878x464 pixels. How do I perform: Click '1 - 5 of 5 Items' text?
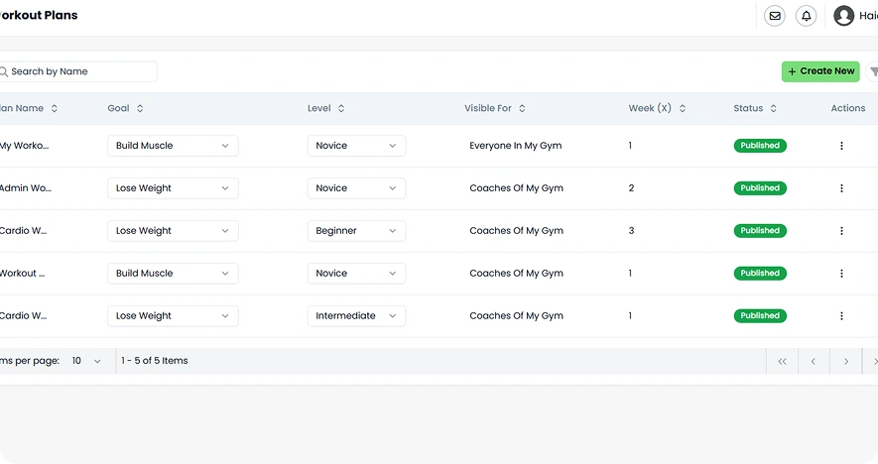[x=155, y=361]
